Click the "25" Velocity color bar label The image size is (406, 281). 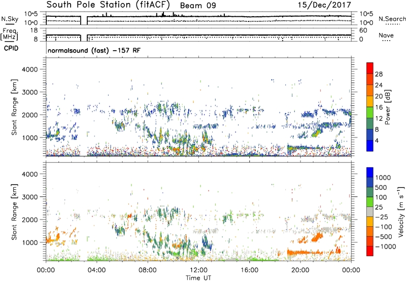379,207
